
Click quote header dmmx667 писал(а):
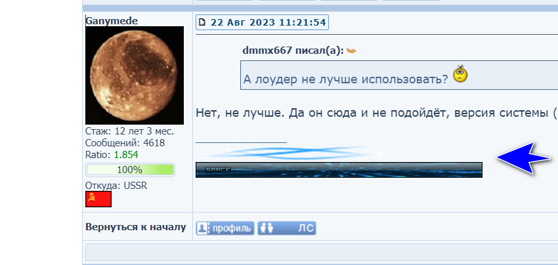(x=293, y=51)
